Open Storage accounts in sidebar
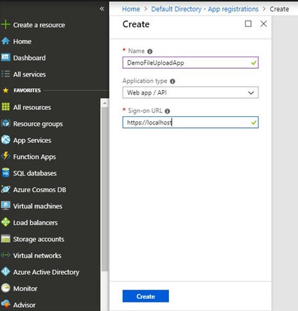 tap(39, 239)
